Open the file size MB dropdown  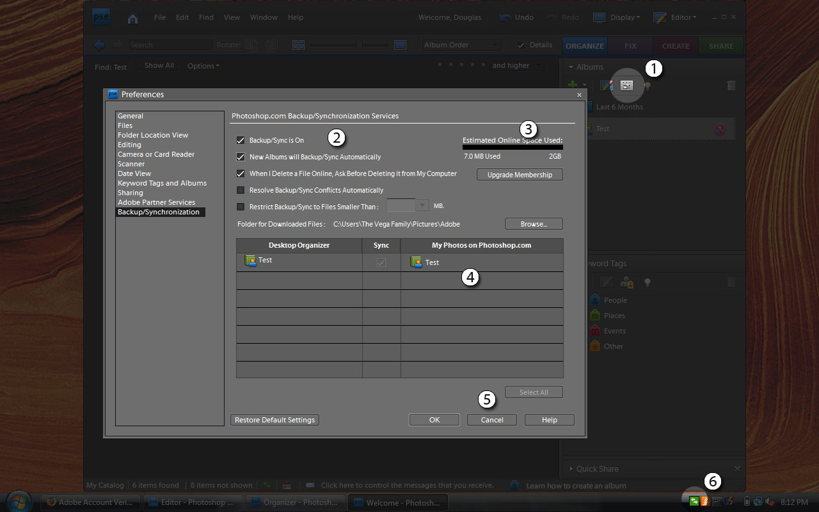click(422, 205)
